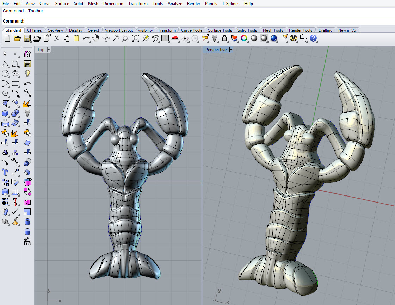Open a file with the folder icon

[17, 38]
